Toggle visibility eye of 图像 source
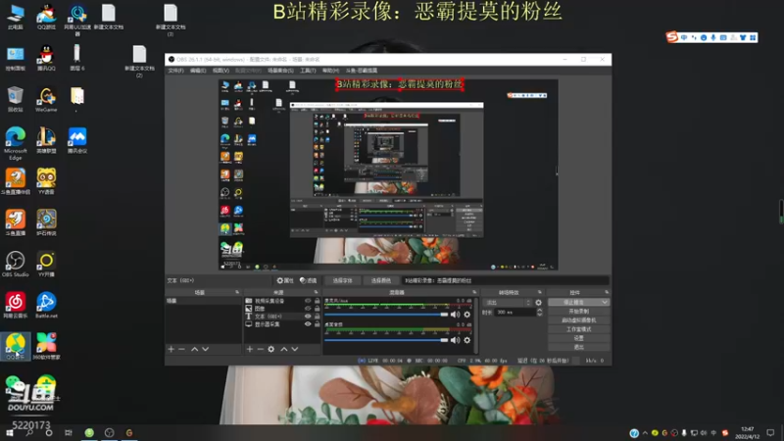784x441 pixels. click(x=308, y=309)
